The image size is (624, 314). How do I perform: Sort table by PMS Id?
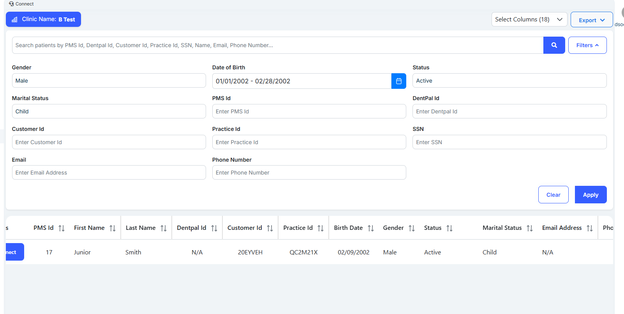coord(62,228)
